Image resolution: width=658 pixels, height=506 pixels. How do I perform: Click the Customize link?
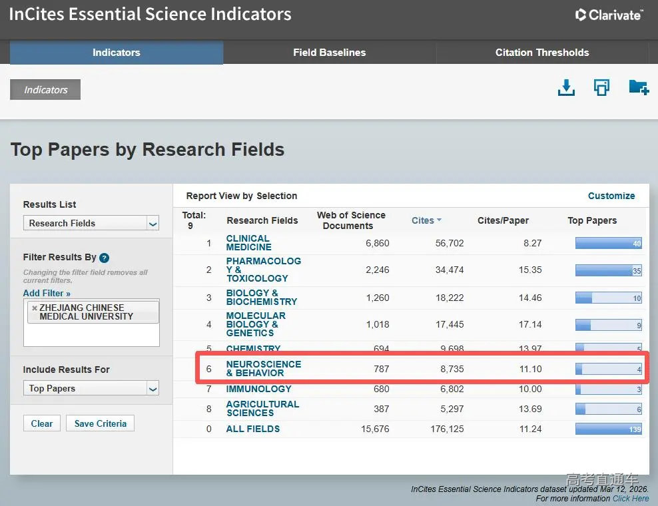611,196
